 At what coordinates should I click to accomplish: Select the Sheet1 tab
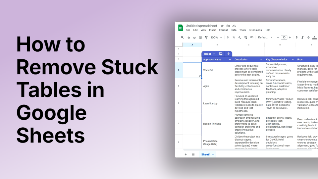click(x=206, y=154)
